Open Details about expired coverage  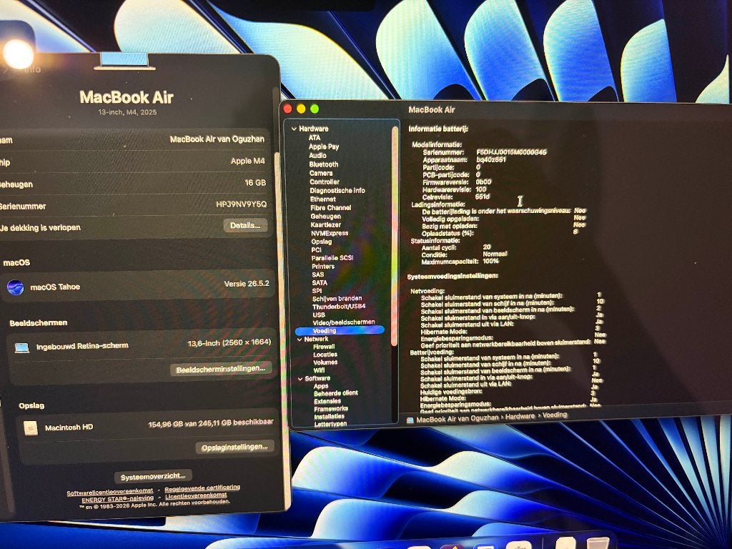(245, 225)
